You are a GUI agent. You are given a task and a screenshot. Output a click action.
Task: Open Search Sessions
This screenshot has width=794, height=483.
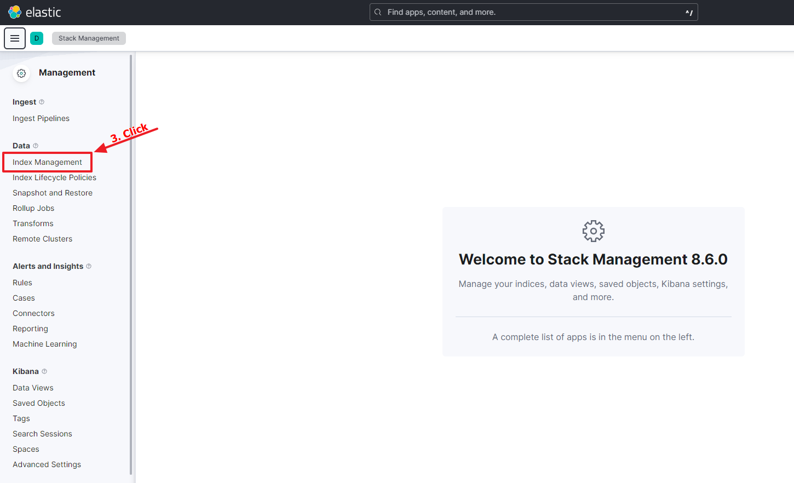pos(42,434)
